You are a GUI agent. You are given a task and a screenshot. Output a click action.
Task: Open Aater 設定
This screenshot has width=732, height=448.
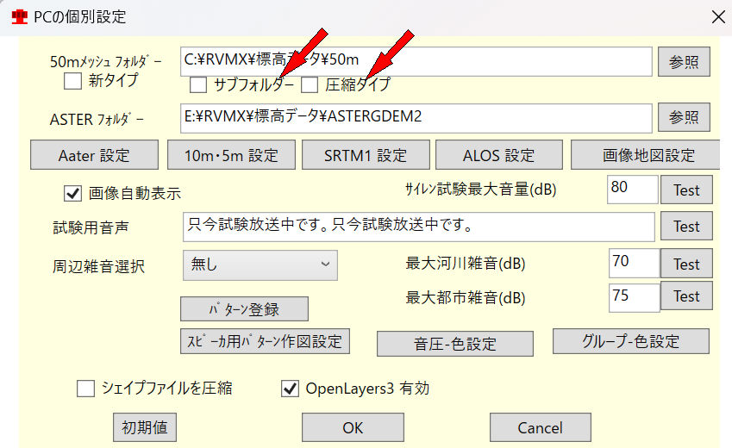point(94,156)
